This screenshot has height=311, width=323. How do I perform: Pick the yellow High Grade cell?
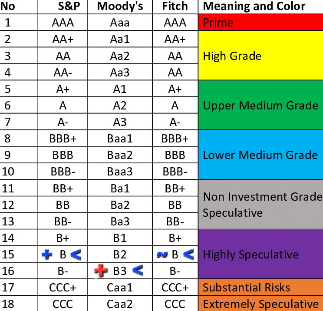260,56
